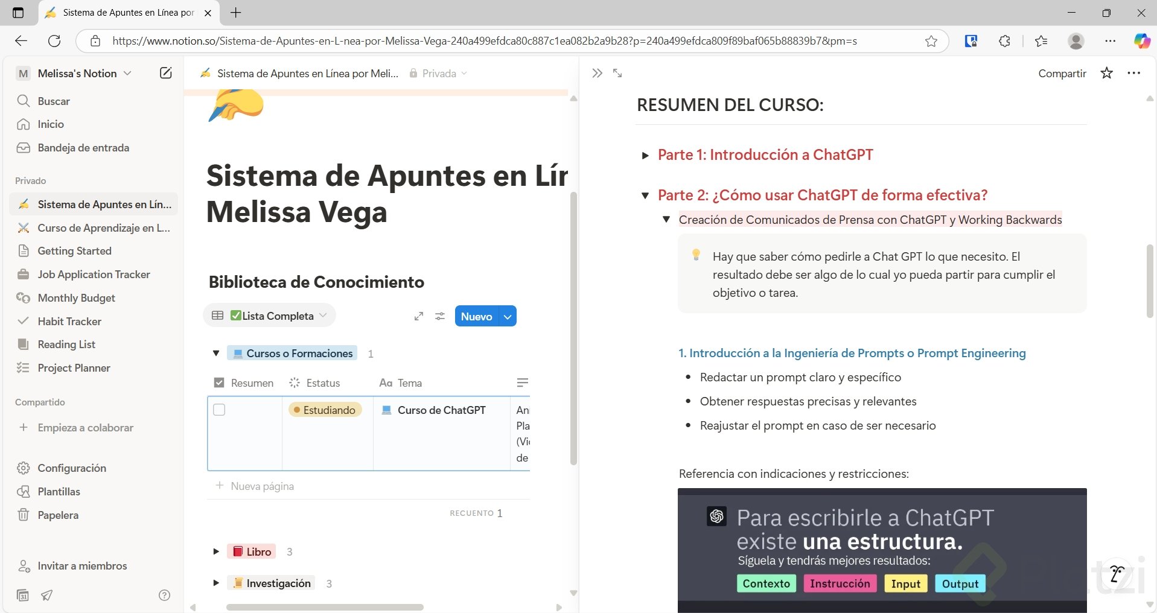Open browser extensions puzzle icon
This screenshot has height=613, width=1157.
[x=1004, y=41]
